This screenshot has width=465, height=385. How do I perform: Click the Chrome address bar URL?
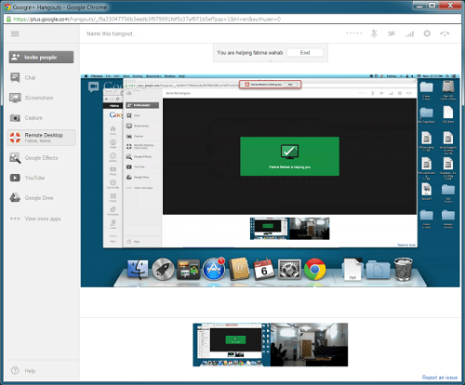[x=147, y=20]
